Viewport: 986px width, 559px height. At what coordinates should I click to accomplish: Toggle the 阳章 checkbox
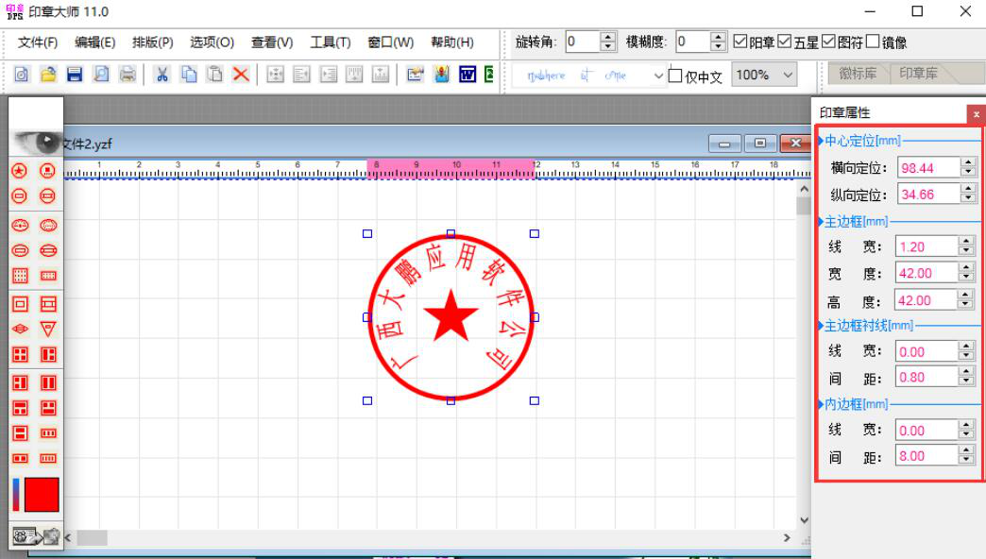[740, 42]
